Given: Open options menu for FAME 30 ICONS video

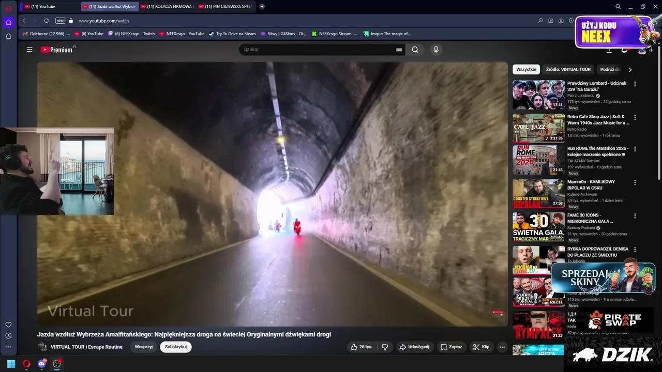Looking at the screenshot, I should (x=635, y=216).
